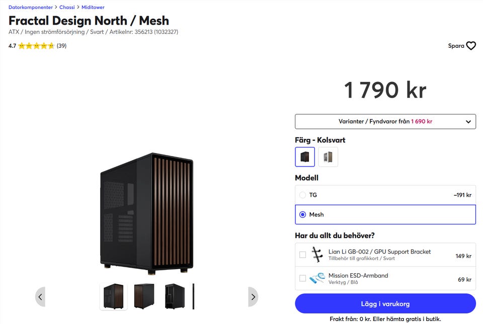Select the Mesh model radio button
The height and width of the screenshot is (324, 483).
pos(302,215)
